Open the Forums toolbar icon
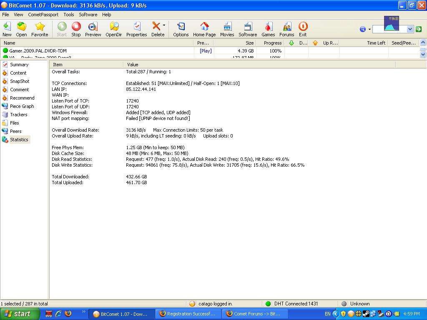This screenshot has height=320, width=427. pyautogui.click(x=287, y=26)
